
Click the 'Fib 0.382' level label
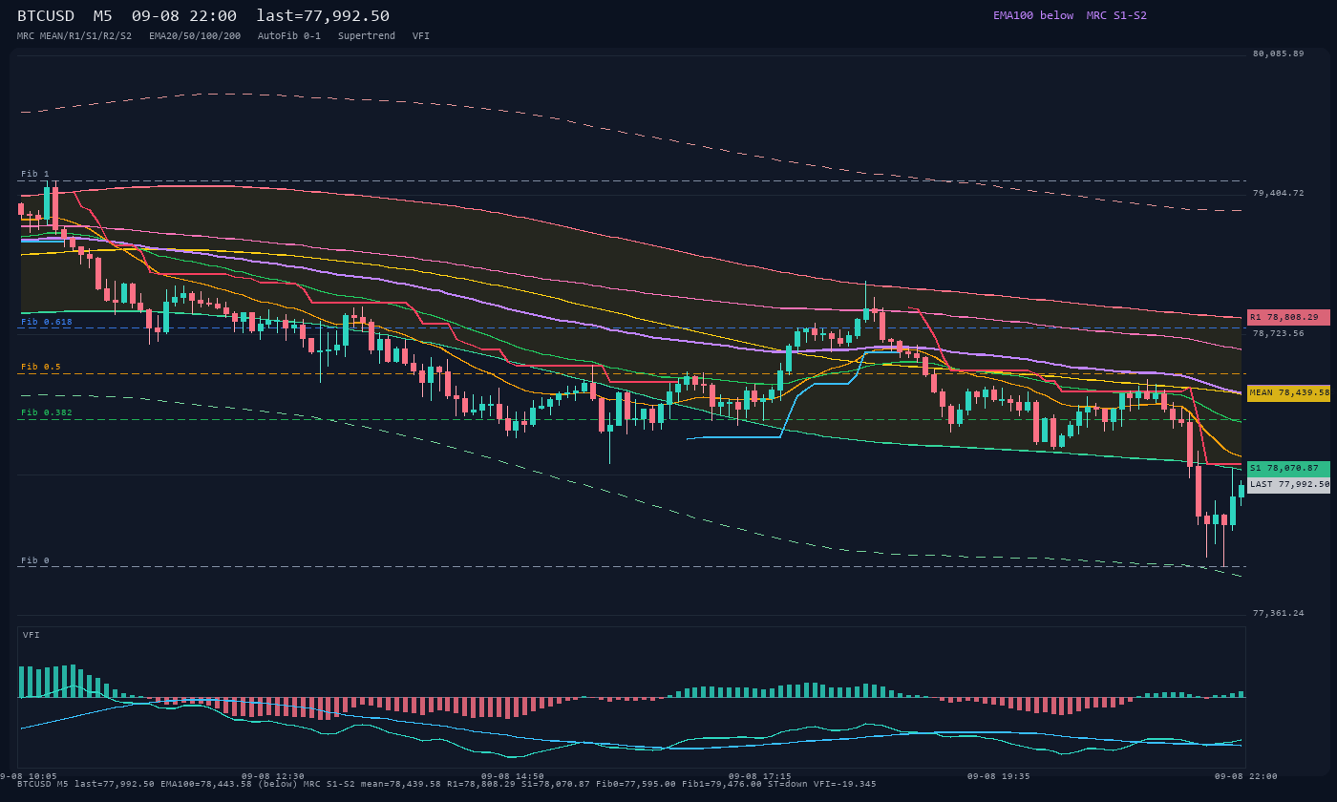pos(47,412)
